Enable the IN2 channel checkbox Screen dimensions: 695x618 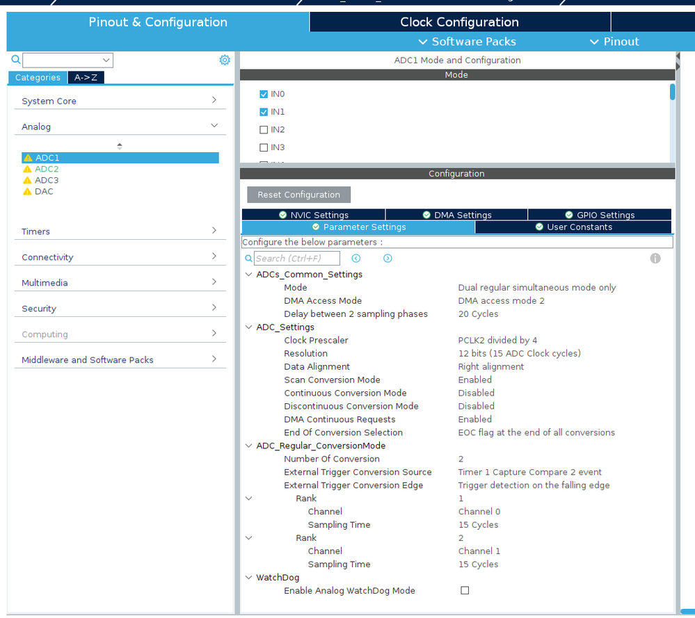point(264,129)
